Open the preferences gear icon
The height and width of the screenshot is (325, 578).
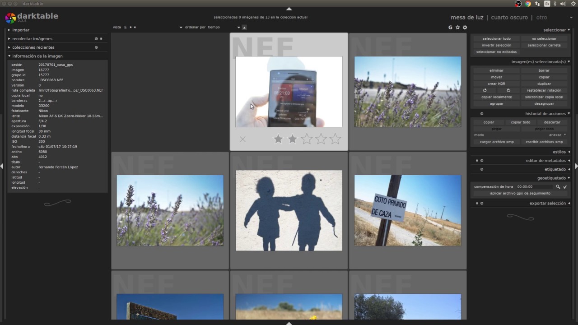(x=465, y=28)
